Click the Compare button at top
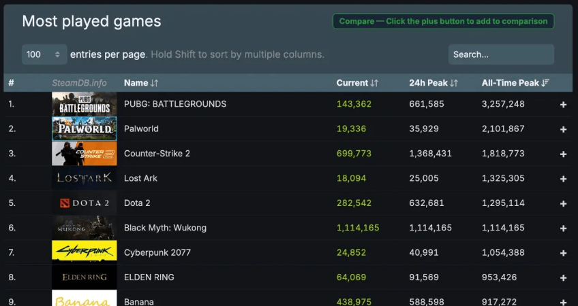Screen dimensions: 578x306 (443, 21)
